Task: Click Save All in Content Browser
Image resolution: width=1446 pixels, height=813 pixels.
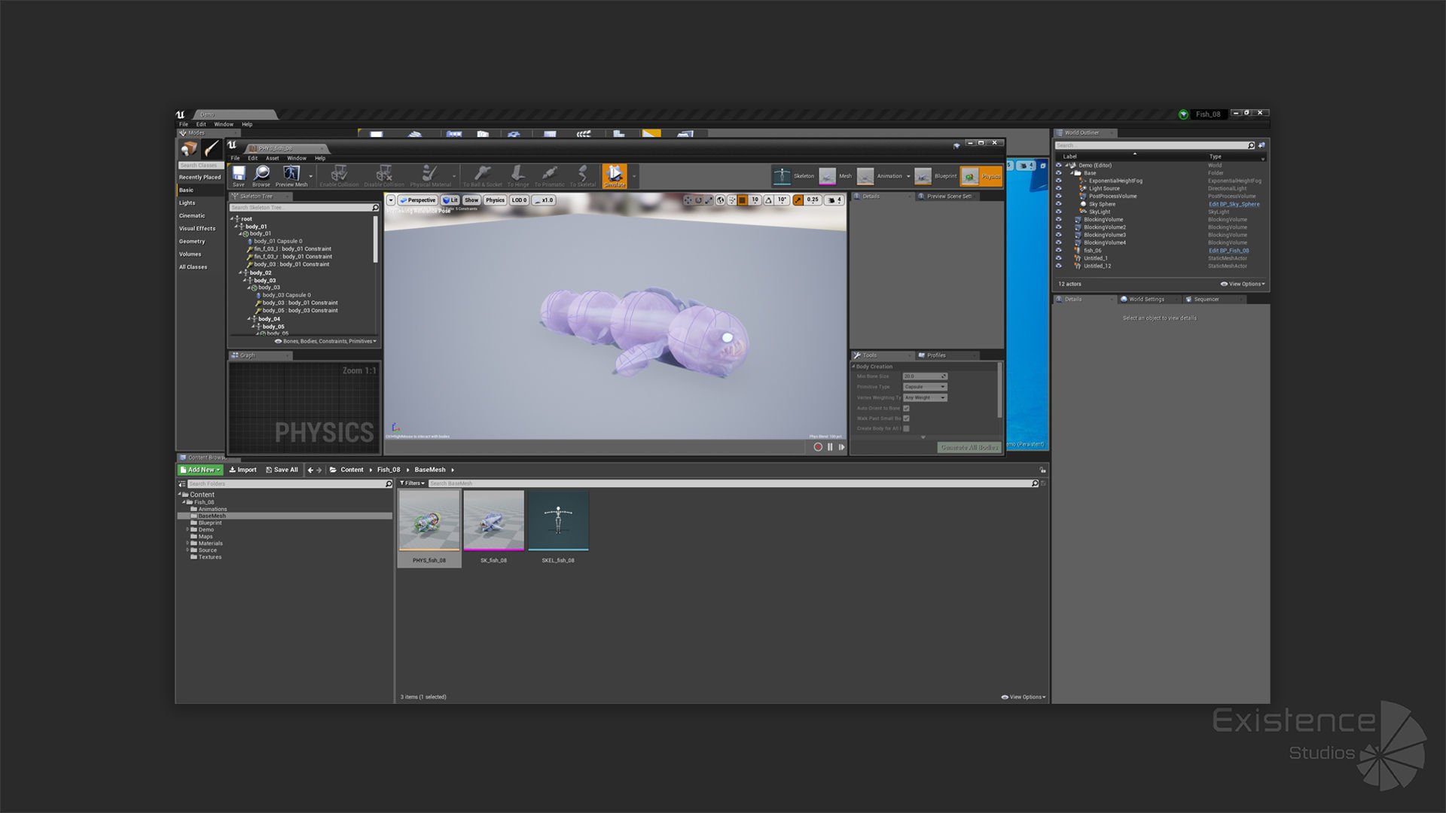Action: tap(282, 470)
